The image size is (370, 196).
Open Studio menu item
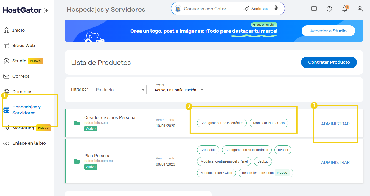pos(19,61)
